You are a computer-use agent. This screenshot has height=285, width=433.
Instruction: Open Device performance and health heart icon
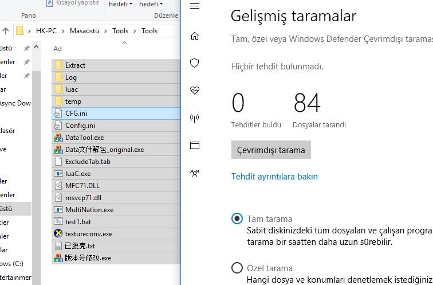tap(194, 90)
